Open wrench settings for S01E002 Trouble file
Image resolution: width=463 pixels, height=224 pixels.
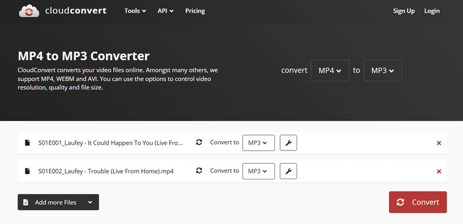(x=288, y=171)
